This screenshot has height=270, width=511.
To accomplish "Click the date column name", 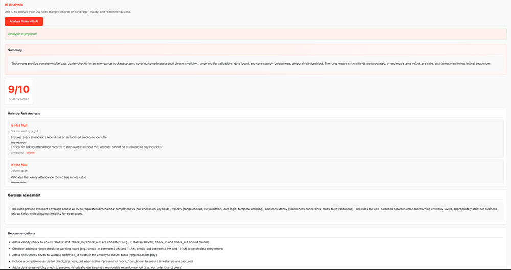I will 25,171.
